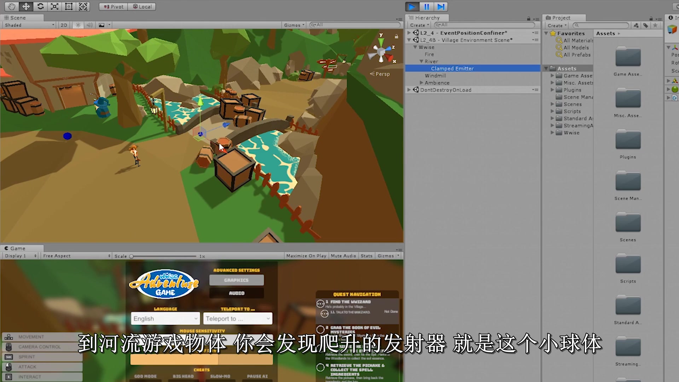This screenshot has height=382, width=679.
Task: Select the Rect Transform tool
Action: (x=69, y=6)
